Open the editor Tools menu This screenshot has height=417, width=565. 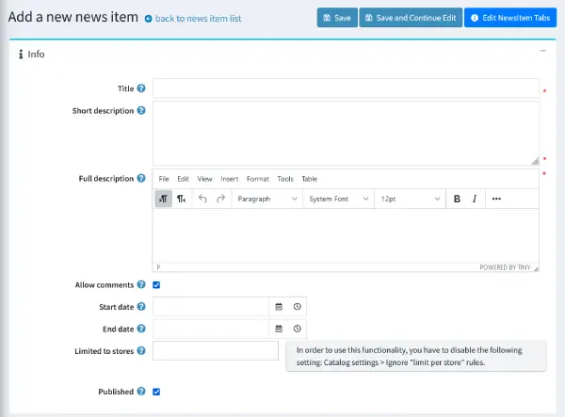[285, 179]
